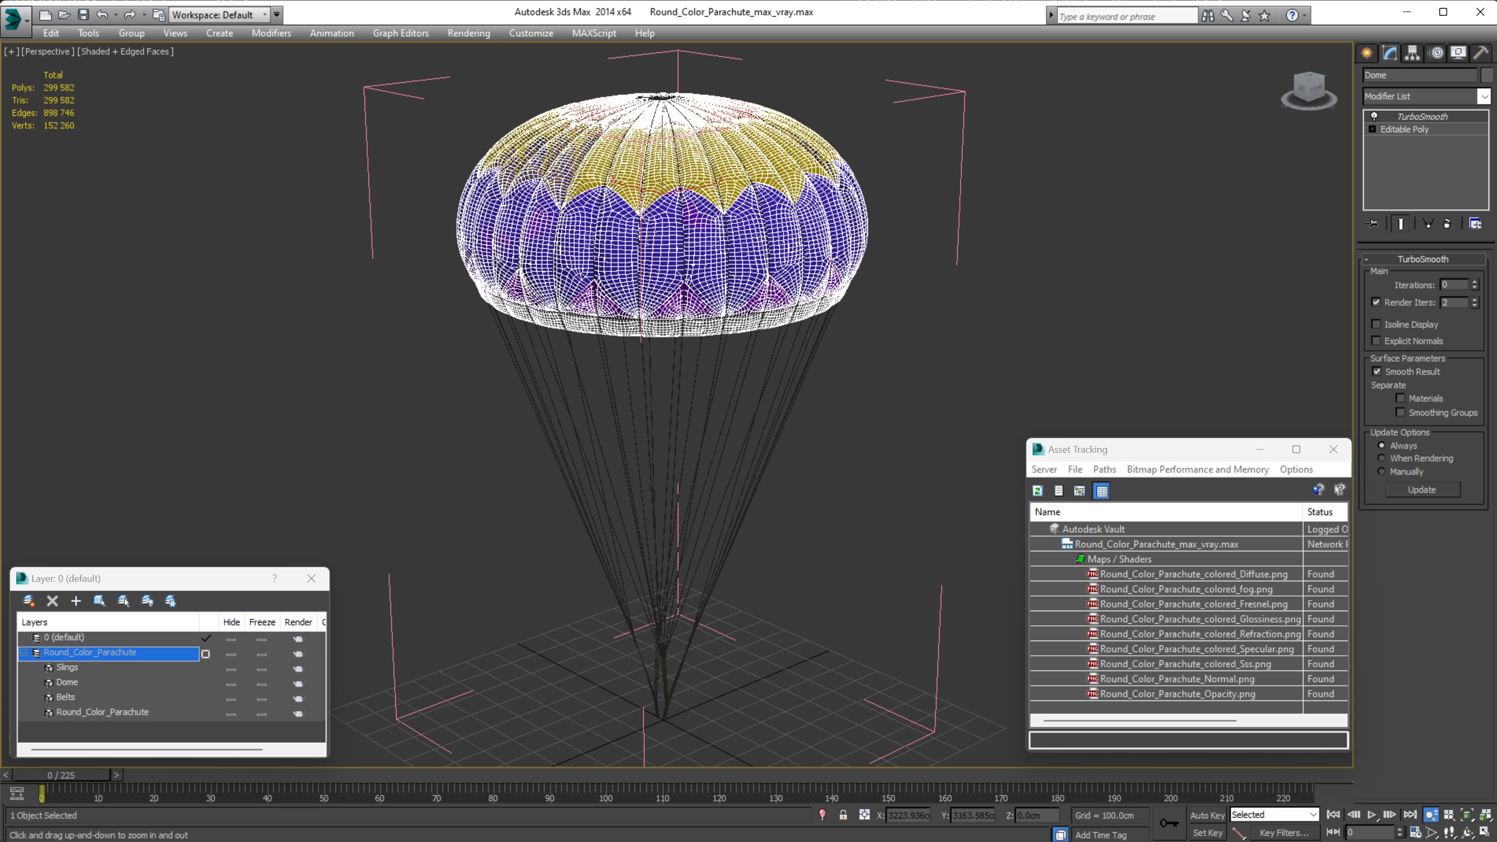This screenshot has width=1497, height=842.
Task: Open the Utilities command panel tab
Action: point(1481,53)
